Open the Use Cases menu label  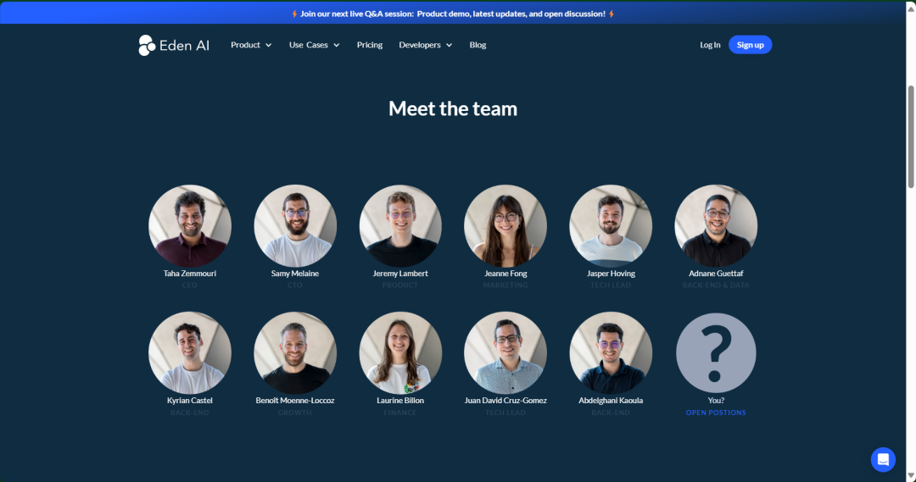(x=309, y=45)
